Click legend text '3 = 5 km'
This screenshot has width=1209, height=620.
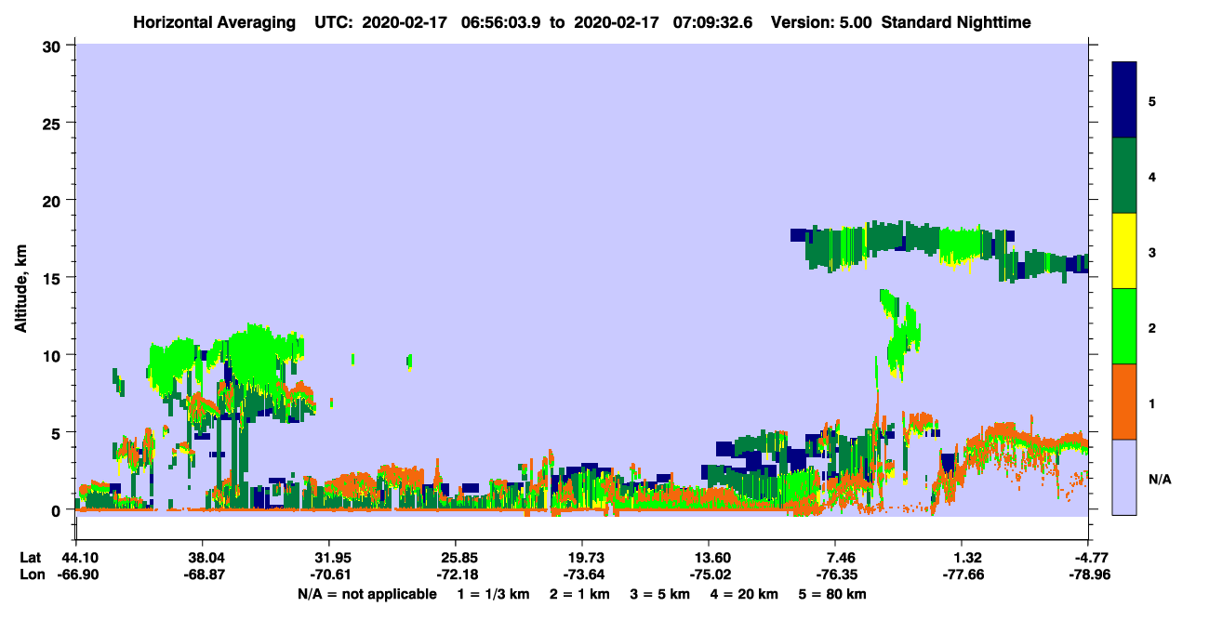pyautogui.click(x=659, y=594)
